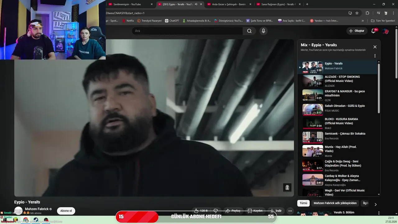Viewport: 398px width, 224px height.
Task: Select the Tümü filter chip
Action: [x=303, y=203]
